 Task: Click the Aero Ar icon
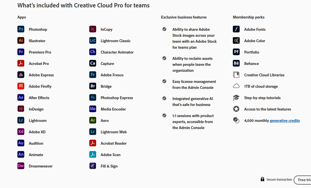pos(93,120)
